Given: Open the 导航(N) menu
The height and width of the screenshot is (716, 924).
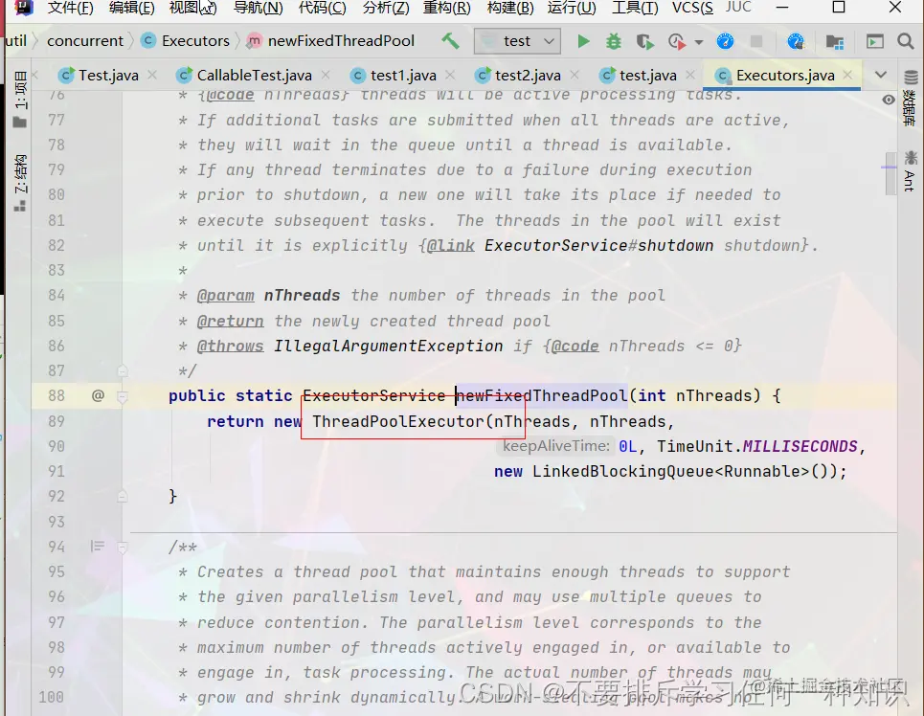Looking at the screenshot, I should click(x=259, y=8).
